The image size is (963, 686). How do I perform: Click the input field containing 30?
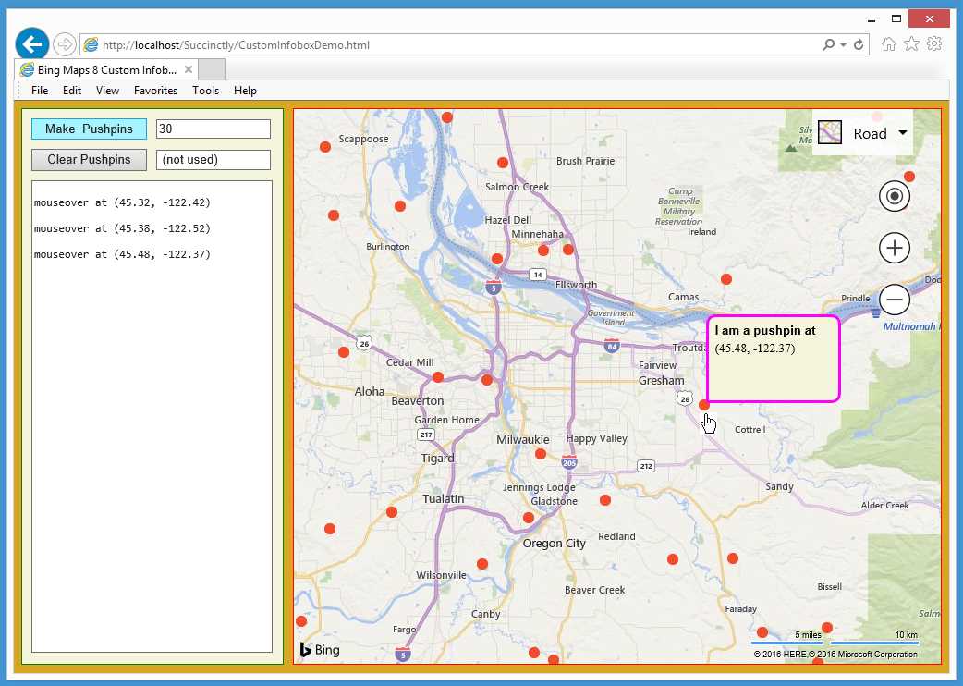pyautogui.click(x=213, y=129)
